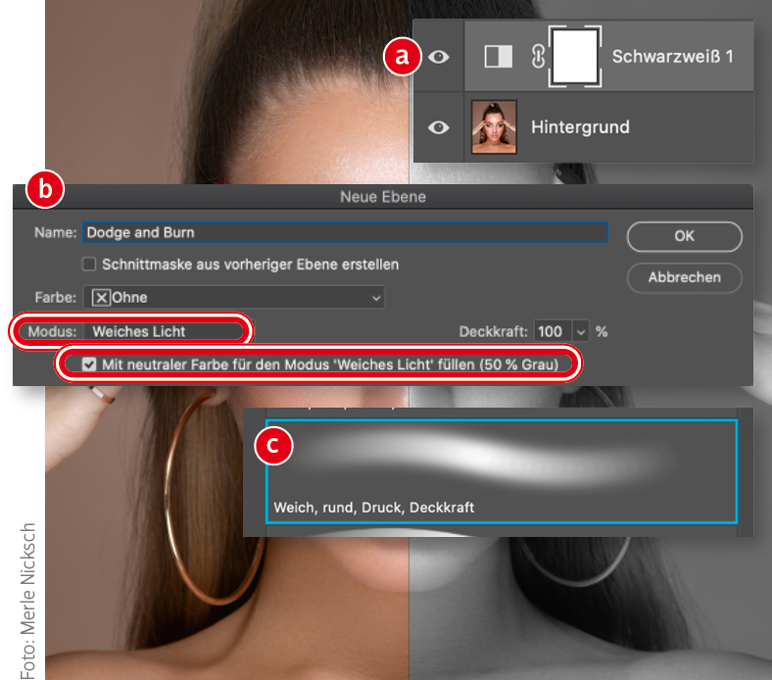Image resolution: width=772 pixels, height=680 pixels.
Task: Click Abbrechen to cancel the dialog
Action: [685, 277]
